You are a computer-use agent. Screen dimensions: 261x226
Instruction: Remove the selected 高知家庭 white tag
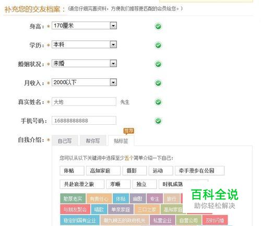click(x=103, y=171)
